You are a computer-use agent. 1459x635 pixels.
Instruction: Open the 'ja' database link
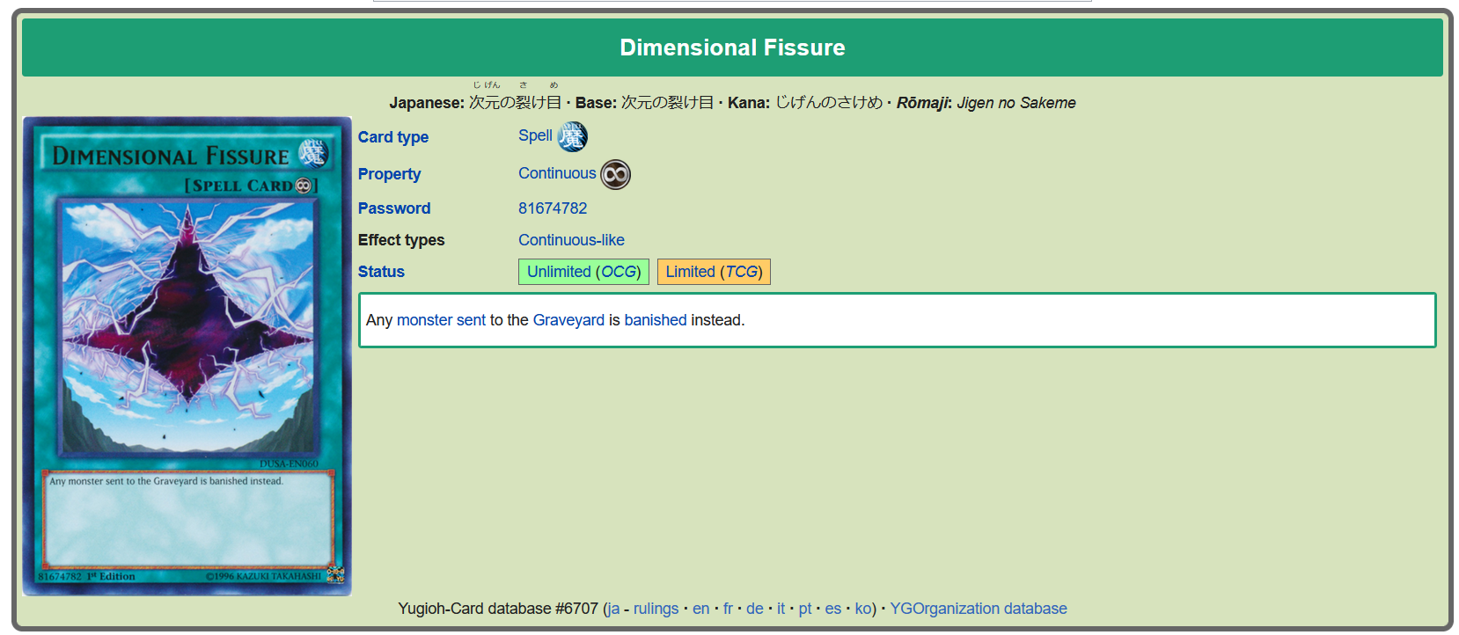click(613, 609)
